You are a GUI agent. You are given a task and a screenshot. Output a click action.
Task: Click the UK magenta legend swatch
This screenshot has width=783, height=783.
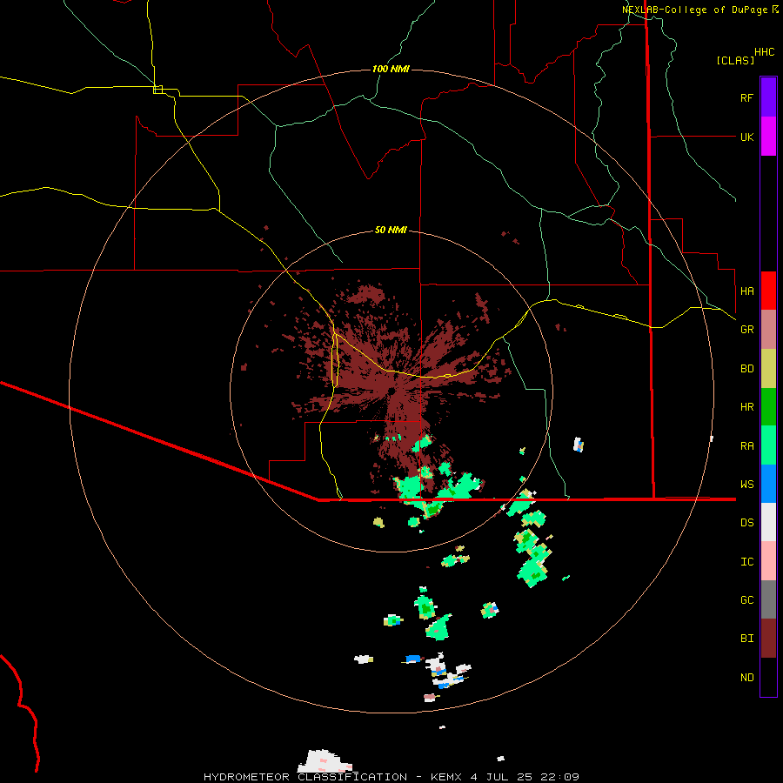(x=768, y=137)
